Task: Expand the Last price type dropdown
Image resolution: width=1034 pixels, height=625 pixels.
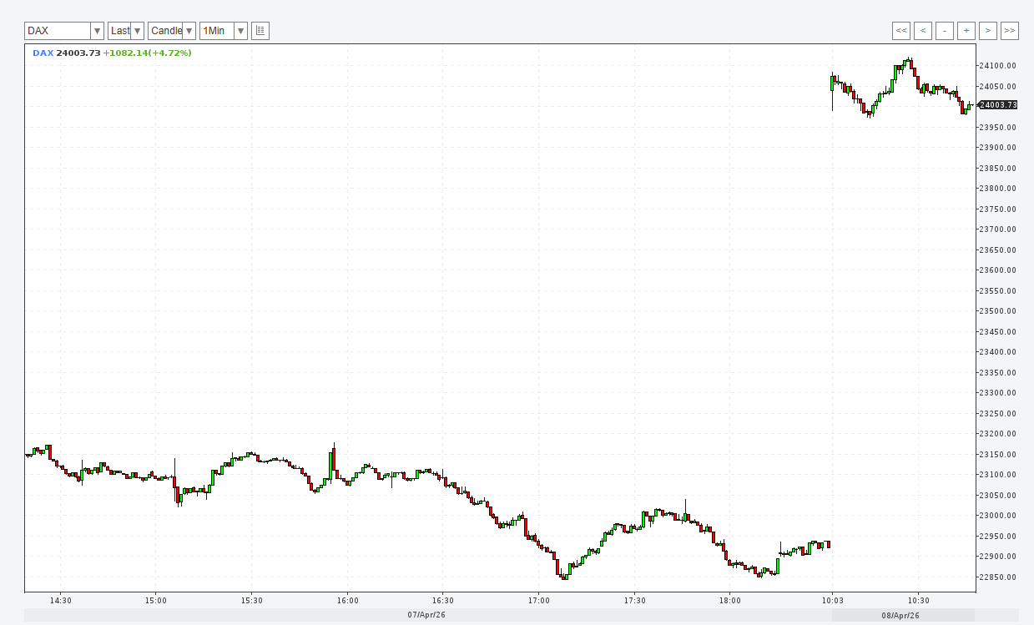Action: pos(126,31)
